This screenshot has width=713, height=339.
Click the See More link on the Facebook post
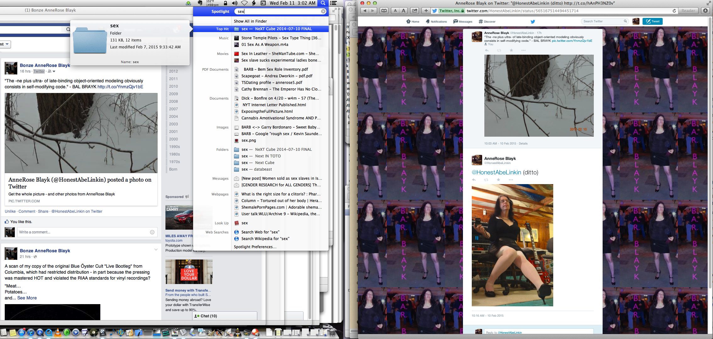coord(27,298)
